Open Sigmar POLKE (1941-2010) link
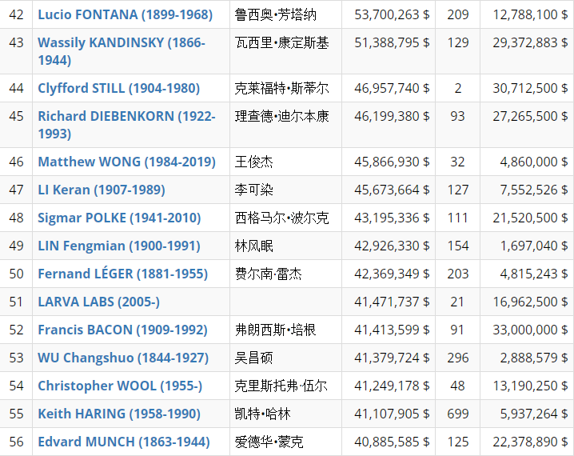 click(119, 218)
